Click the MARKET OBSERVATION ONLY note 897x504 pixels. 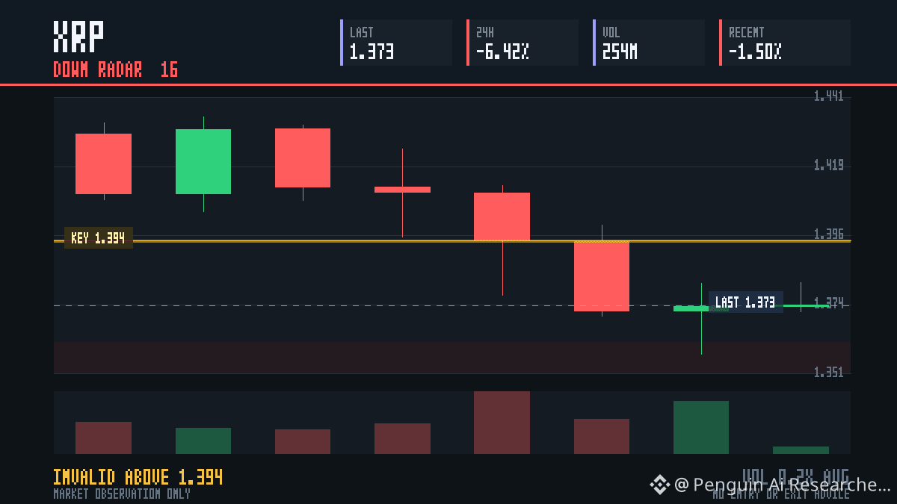pyautogui.click(x=122, y=494)
